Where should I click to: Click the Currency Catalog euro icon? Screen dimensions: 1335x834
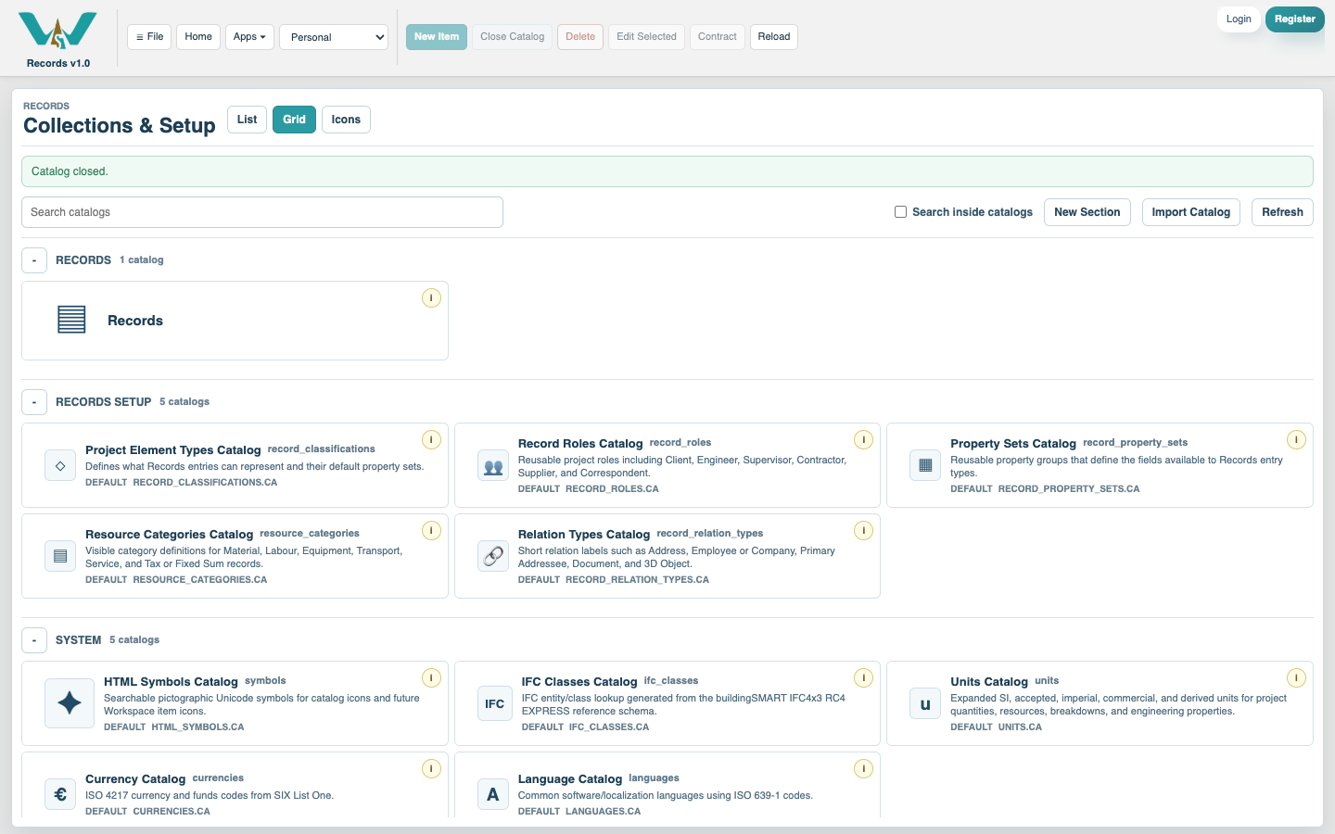click(60, 794)
